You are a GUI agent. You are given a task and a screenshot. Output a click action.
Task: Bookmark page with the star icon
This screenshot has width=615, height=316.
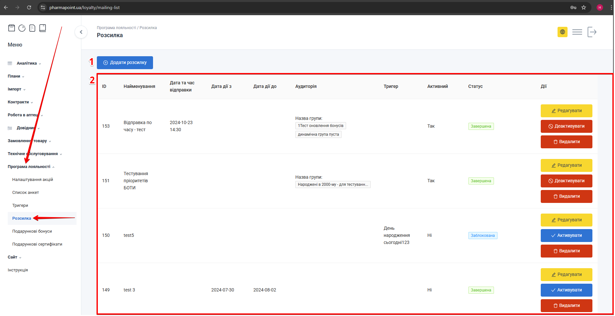tap(584, 7)
